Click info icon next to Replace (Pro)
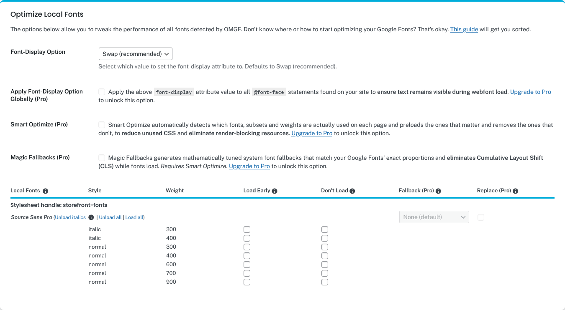 point(515,191)
